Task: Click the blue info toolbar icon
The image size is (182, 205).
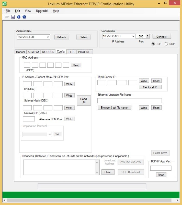Action: [x=18, y=17]
